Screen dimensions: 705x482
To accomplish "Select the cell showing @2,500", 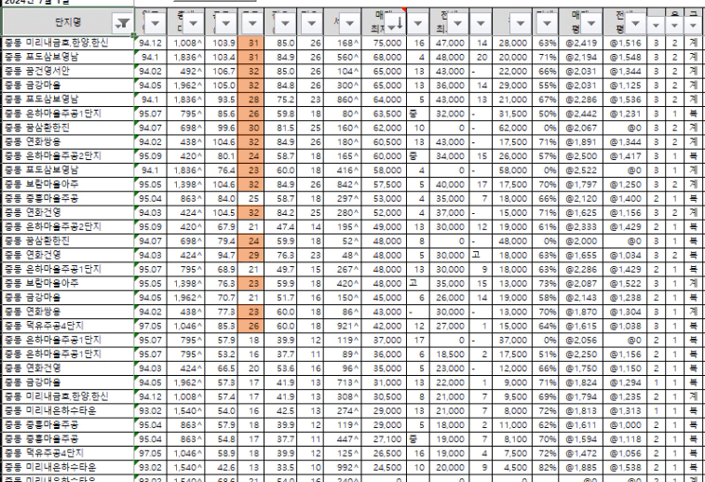I will (581, 156).
